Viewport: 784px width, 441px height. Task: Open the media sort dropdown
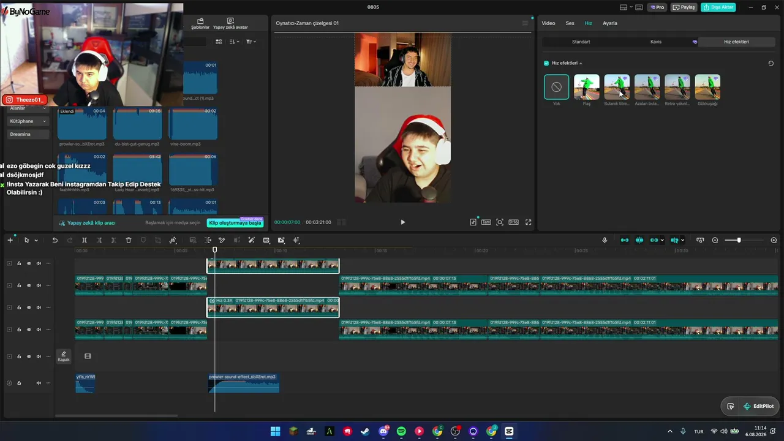(235, 42)
